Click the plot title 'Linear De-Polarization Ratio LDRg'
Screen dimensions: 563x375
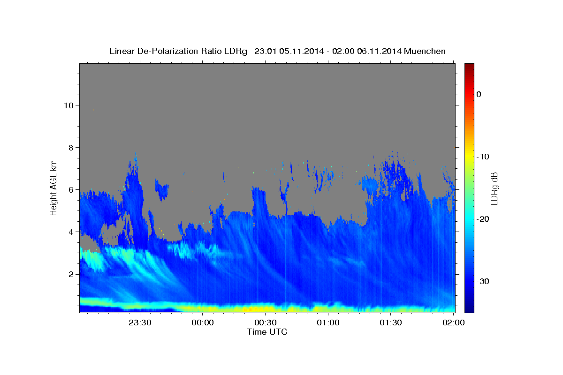[x=178, y=51]
